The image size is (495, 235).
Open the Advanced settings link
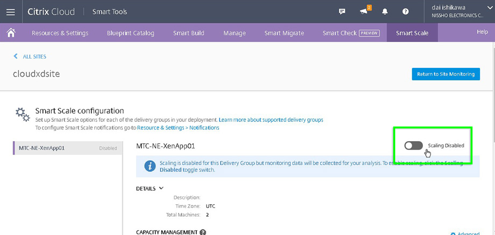[x=465, y=233]
